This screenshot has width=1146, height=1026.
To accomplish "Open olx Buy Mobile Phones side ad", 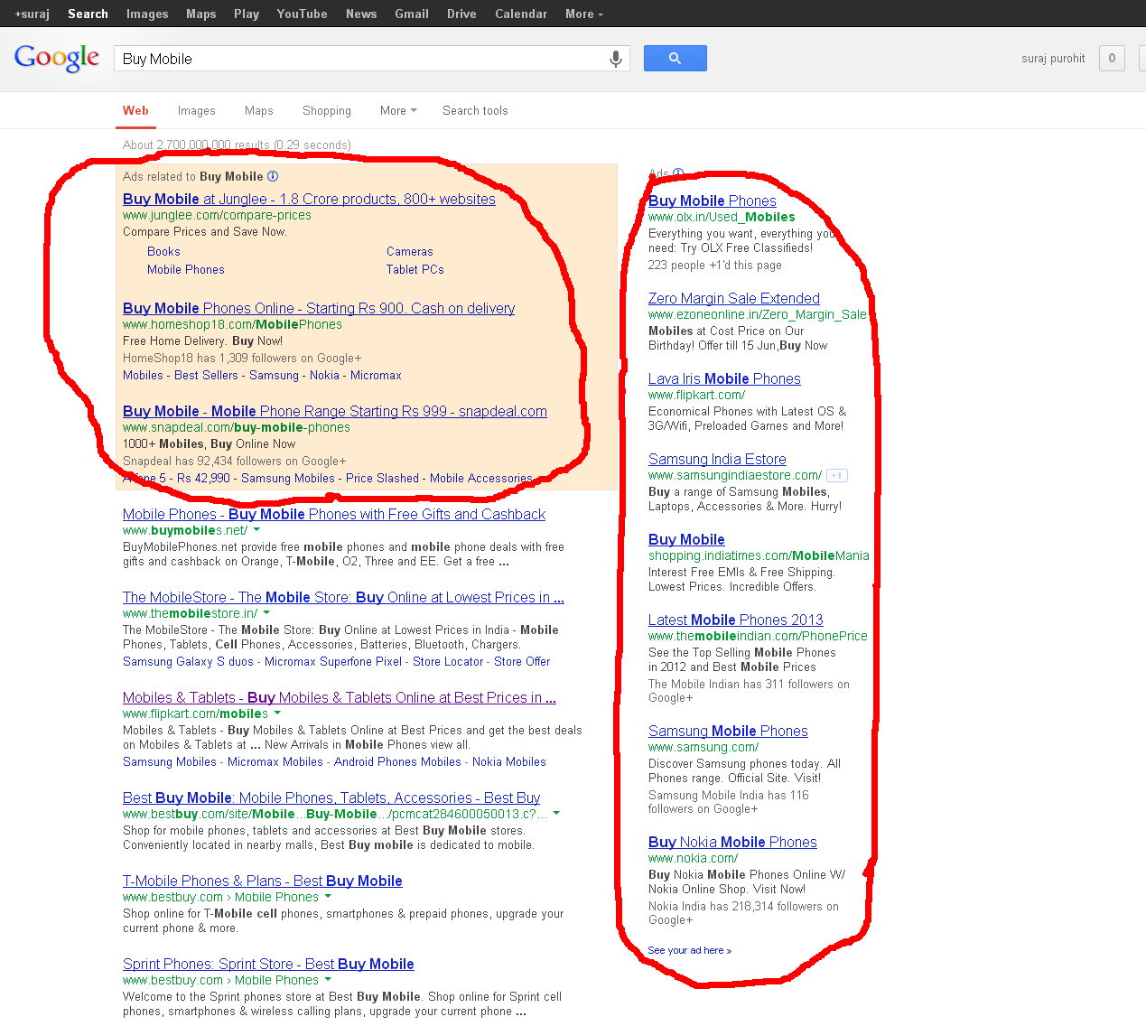I will (713, 201).
